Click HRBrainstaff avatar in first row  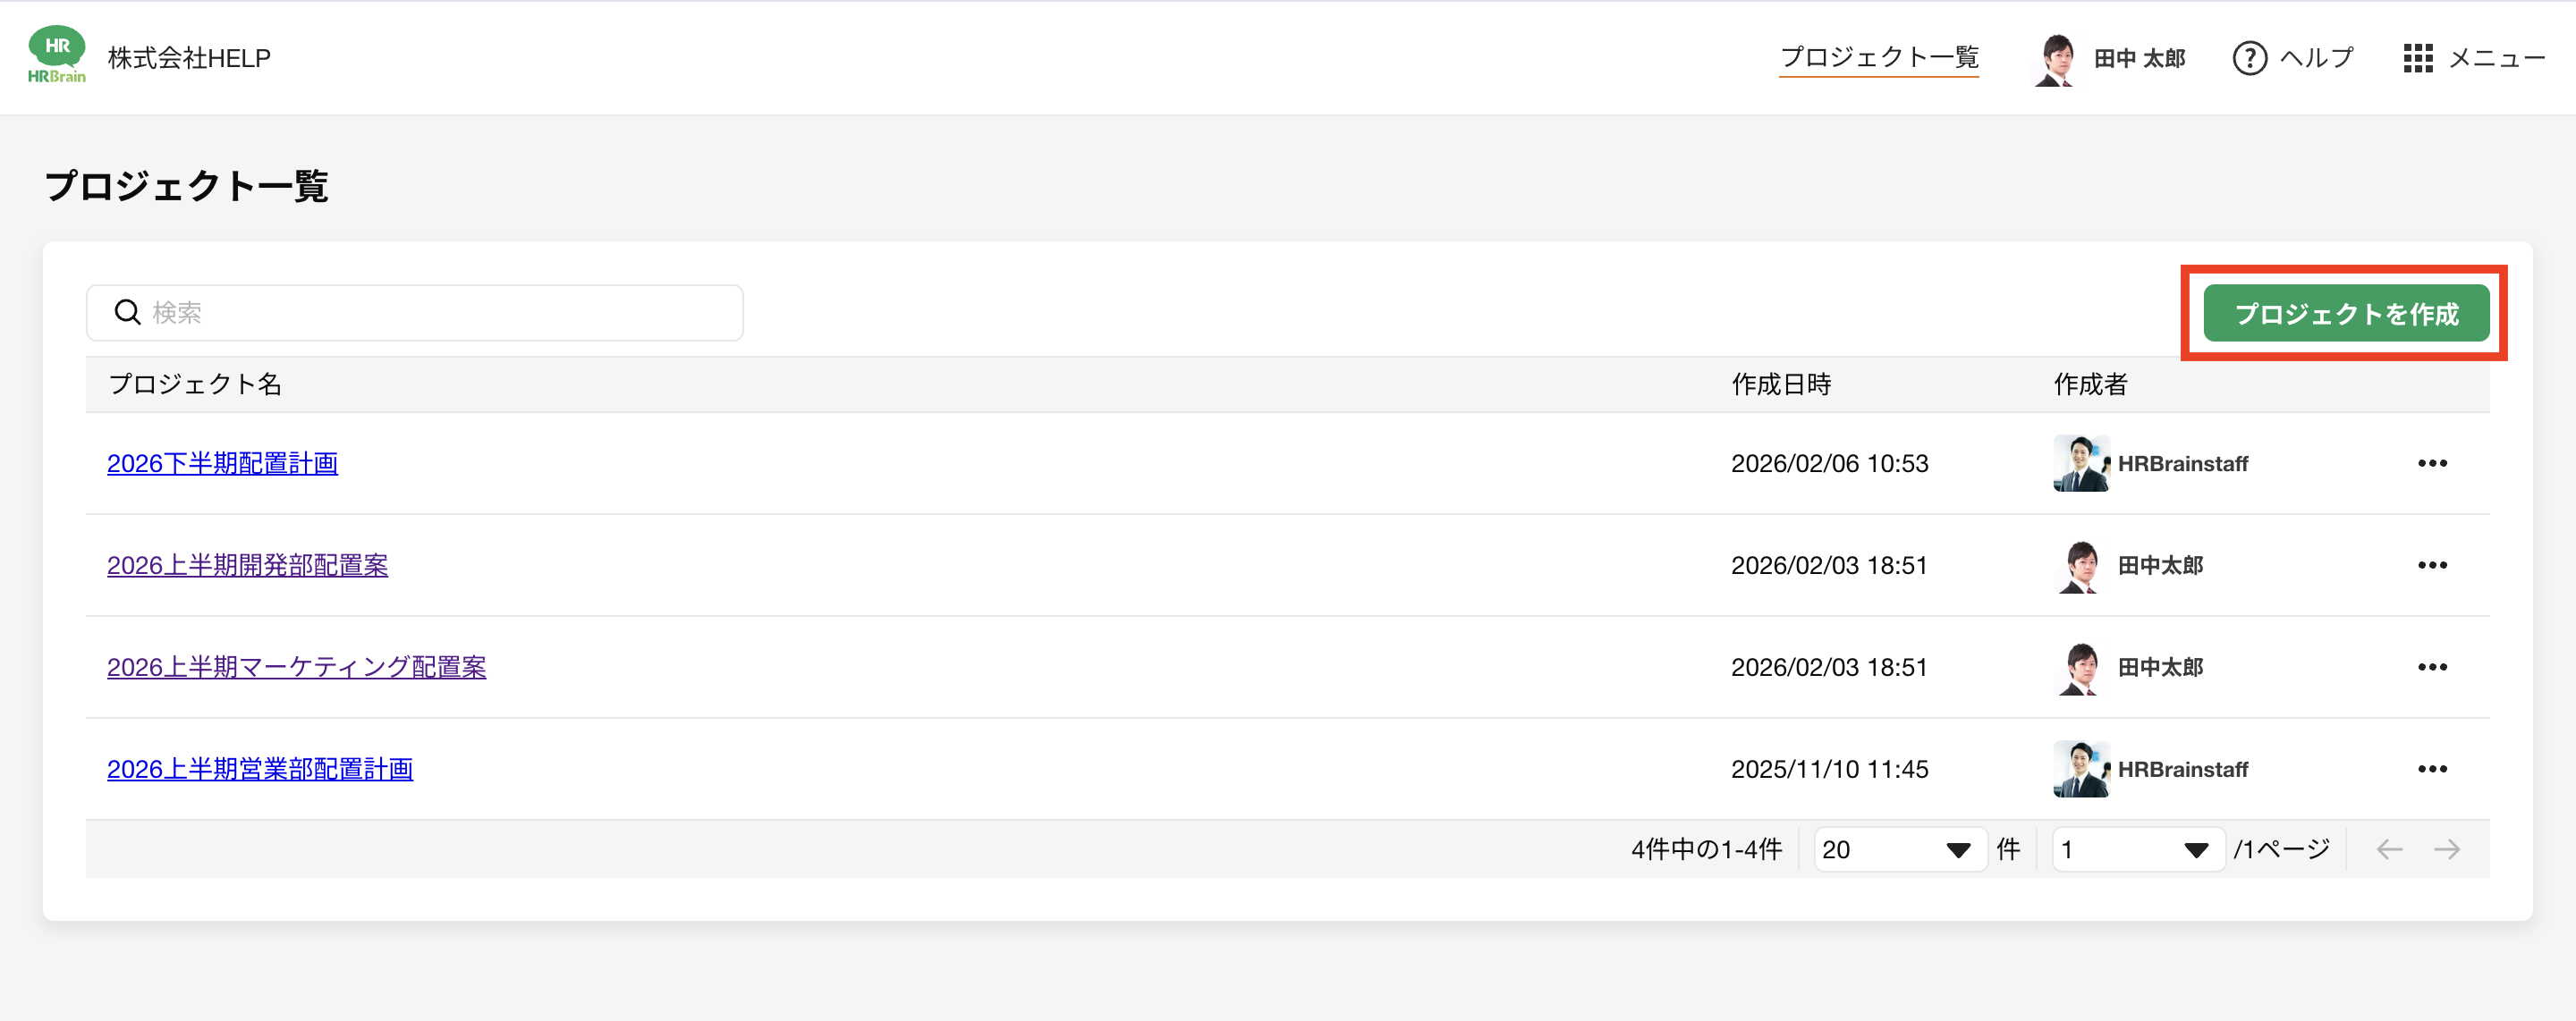click(2081, 463)
